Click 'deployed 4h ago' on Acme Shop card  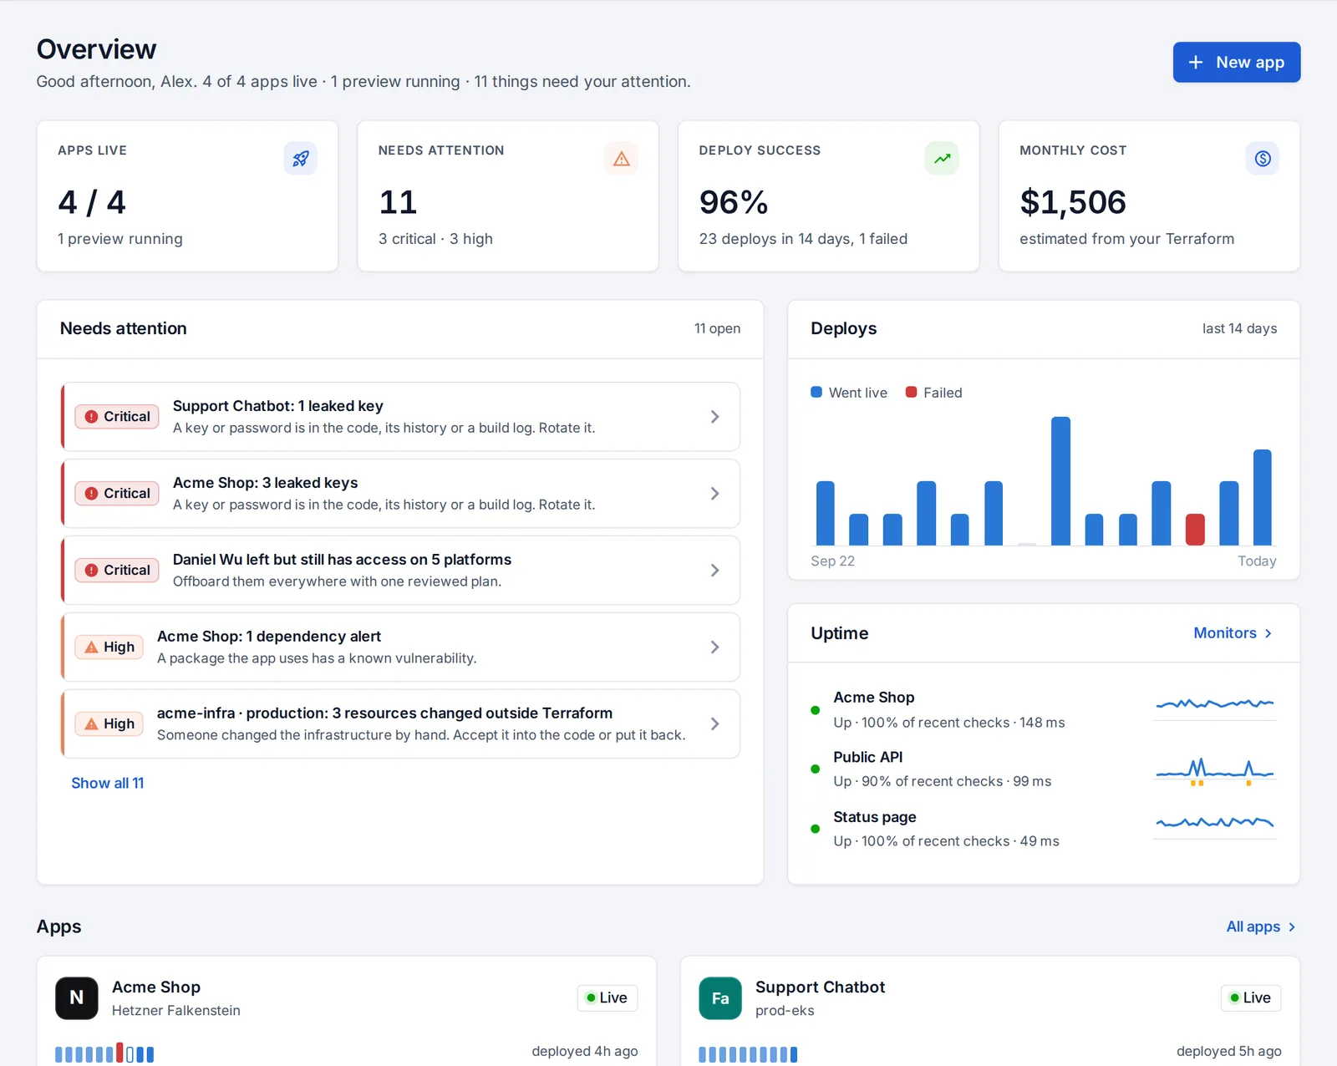coord(585,1052)
